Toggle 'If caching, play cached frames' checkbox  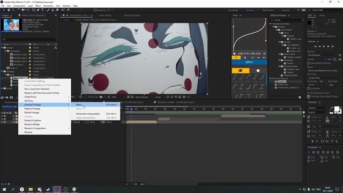click(x=309, y=96)
